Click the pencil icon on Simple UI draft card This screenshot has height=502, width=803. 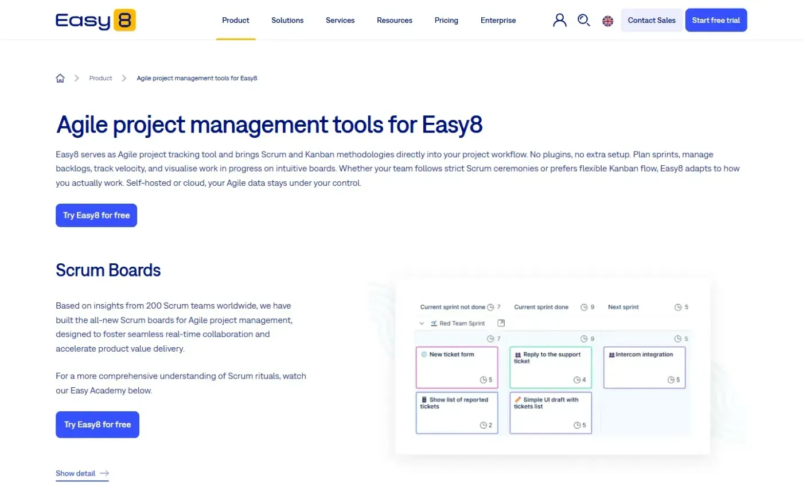coord(518,399)
